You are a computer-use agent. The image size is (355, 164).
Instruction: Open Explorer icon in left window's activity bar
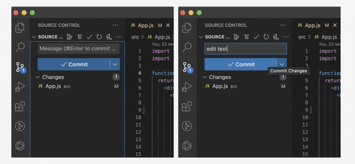coord(20,27)
